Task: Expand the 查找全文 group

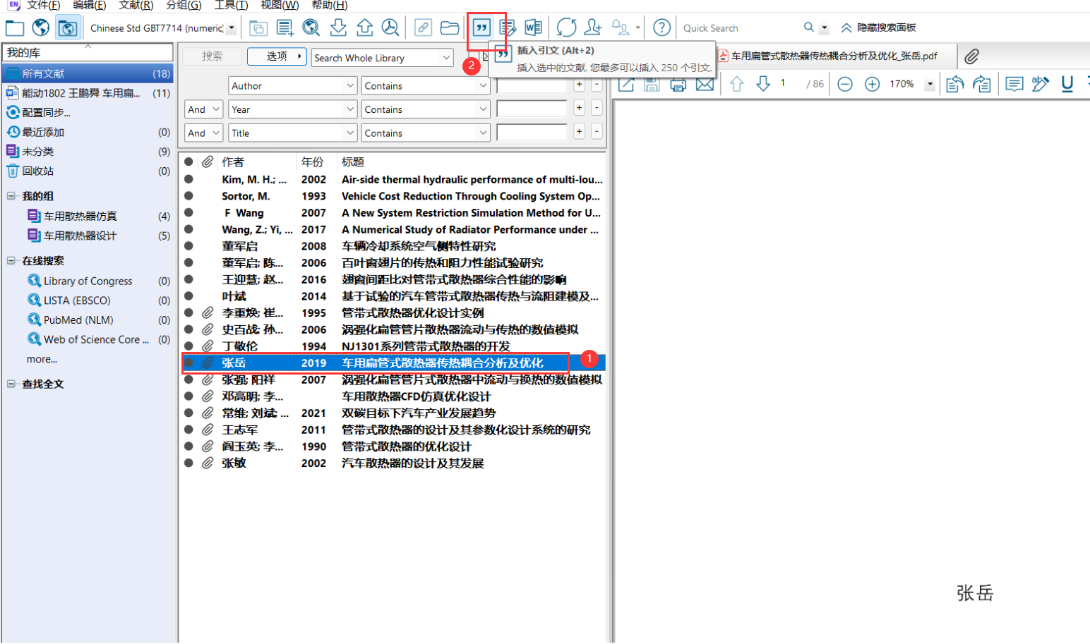Action: click(x=11, y=384)
